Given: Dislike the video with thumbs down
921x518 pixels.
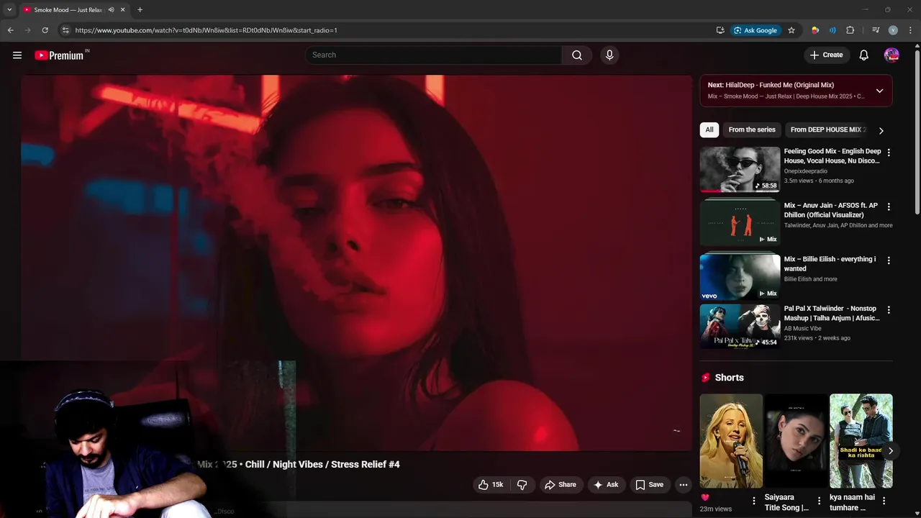Looking at the screenshot, I should 522,485.
